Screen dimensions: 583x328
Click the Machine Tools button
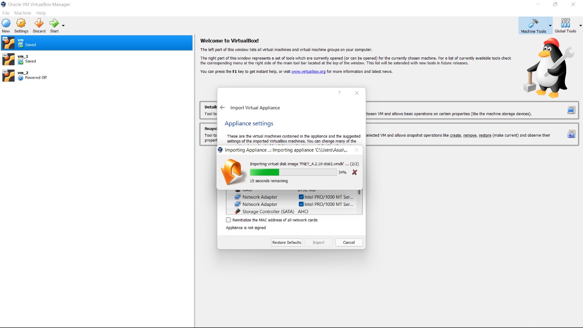[x=533, y=26]
